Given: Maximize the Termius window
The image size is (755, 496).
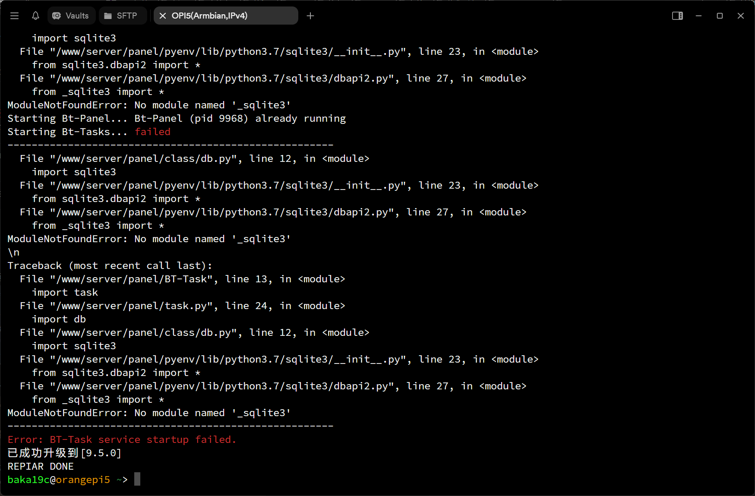Looking at the screenshot, I should point(720,16).
